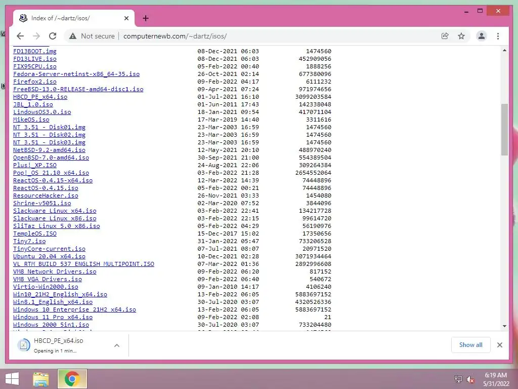Share this page with the share icon
The image size is (518, 389).
click(x=445, y=36)
